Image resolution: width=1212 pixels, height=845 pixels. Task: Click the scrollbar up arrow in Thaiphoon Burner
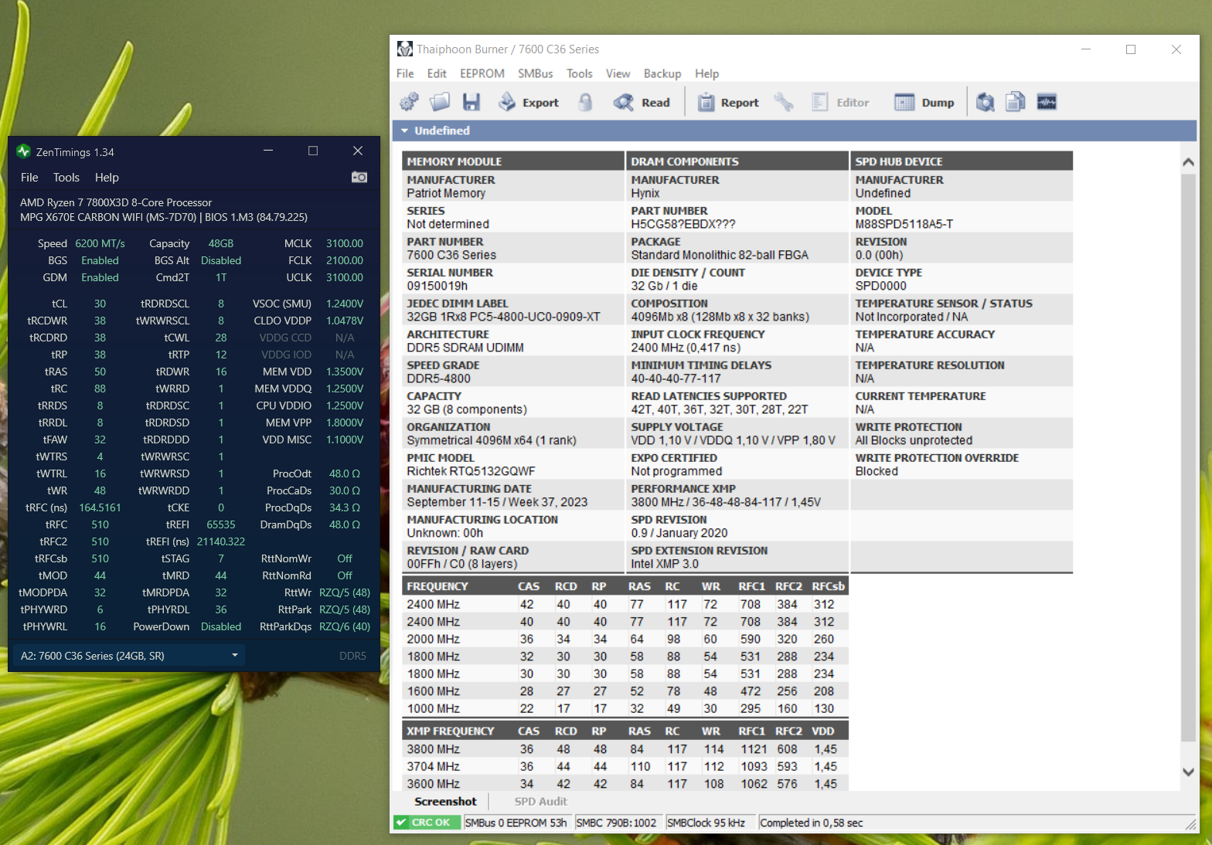pyautogui.click(x=1188, y=162)
